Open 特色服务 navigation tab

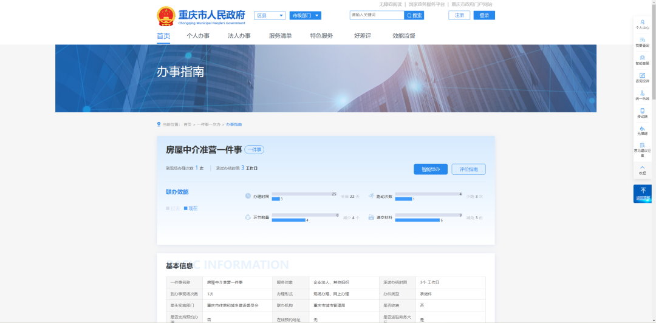pyautogui.click(x=322, y=36)
